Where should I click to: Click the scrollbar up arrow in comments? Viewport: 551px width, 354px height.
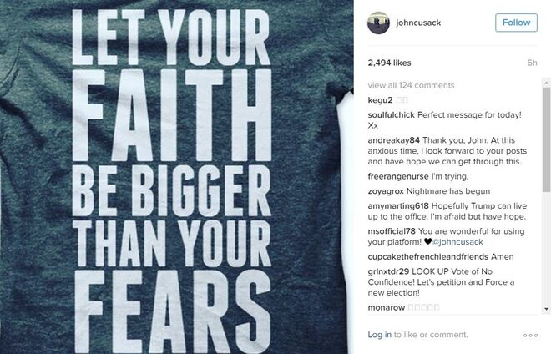(x=547, y=83)
